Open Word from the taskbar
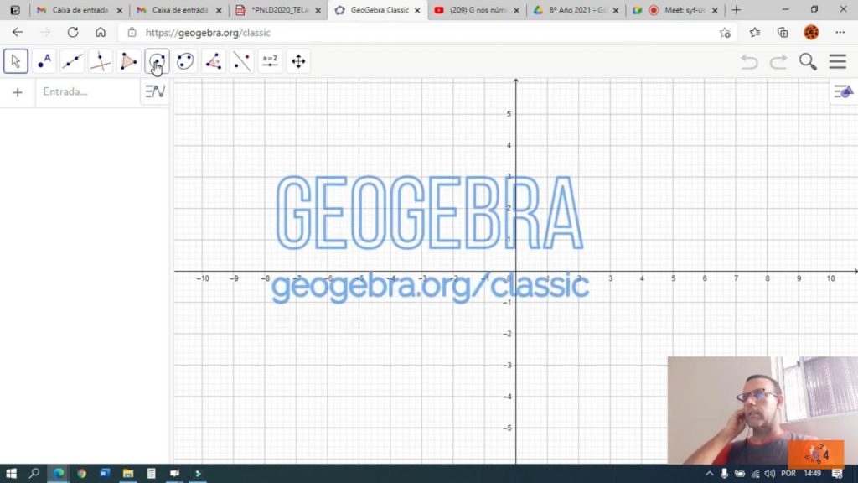The height and width of the screenshot is (483, 858). (105, 473)
